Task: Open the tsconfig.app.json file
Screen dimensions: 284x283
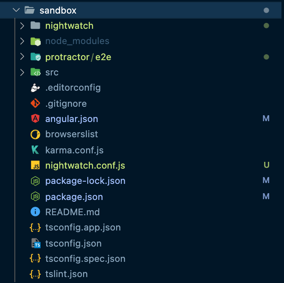Action: tap(83, 228)
